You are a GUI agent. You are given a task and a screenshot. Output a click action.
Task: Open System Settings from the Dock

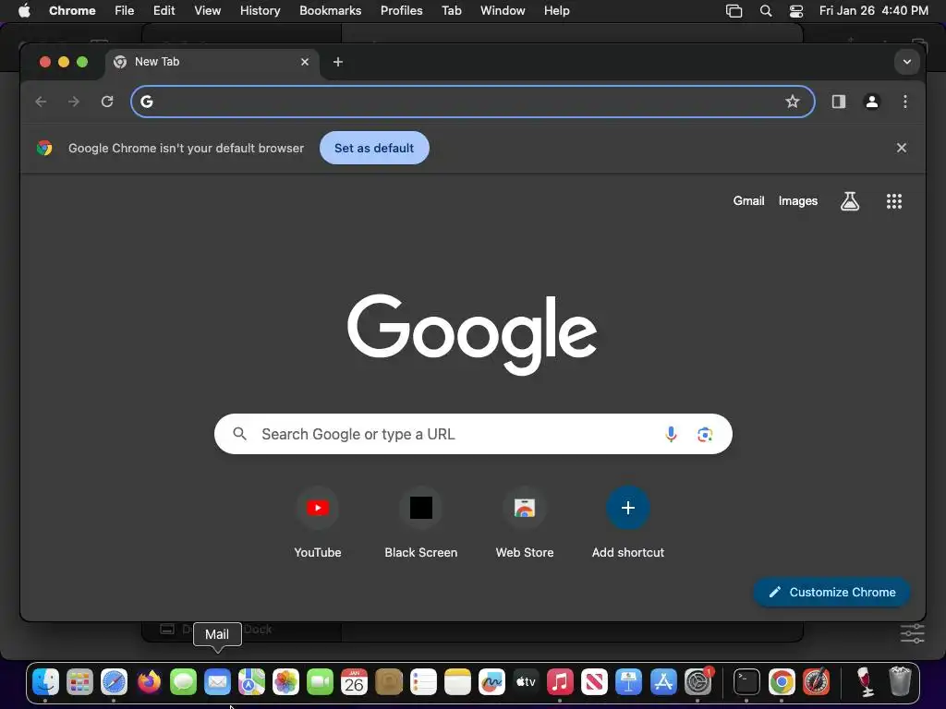[x=698, y=682]
